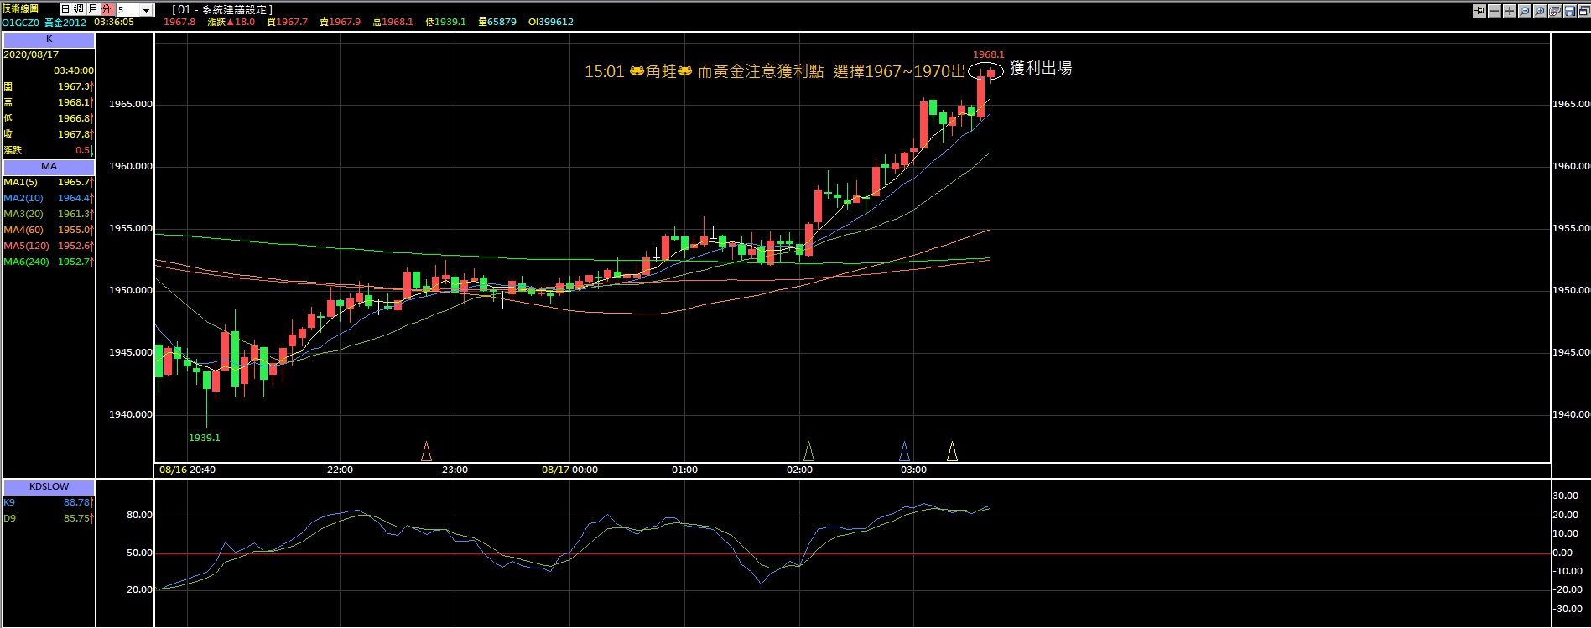Click the window layout arrangement icon
Image resolution: width=1591 pixels, height=628 pixels.
(1584, 11)
